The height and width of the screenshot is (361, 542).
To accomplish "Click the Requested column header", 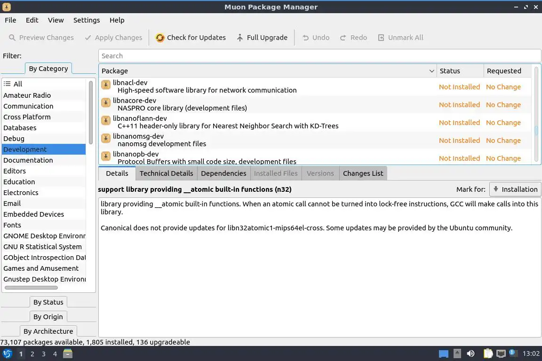I will point(508,71).
